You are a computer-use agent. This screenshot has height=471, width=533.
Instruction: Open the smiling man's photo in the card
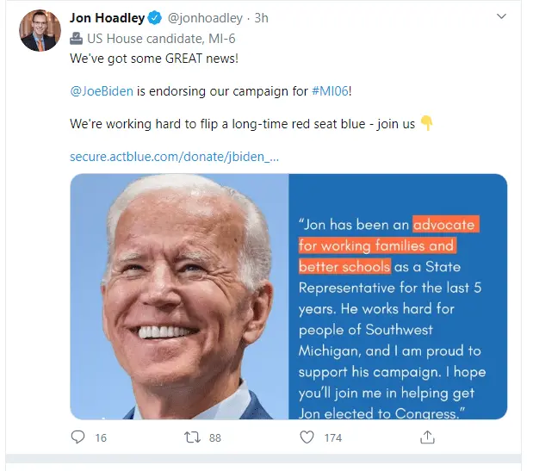[178, 296]
